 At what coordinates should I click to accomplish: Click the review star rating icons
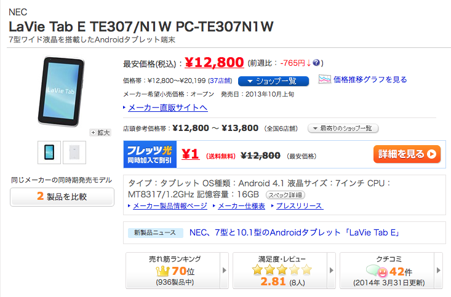[282, 269]
